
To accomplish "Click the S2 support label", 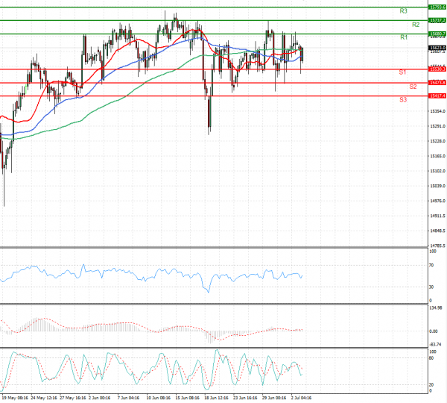I will click(413, 87).
